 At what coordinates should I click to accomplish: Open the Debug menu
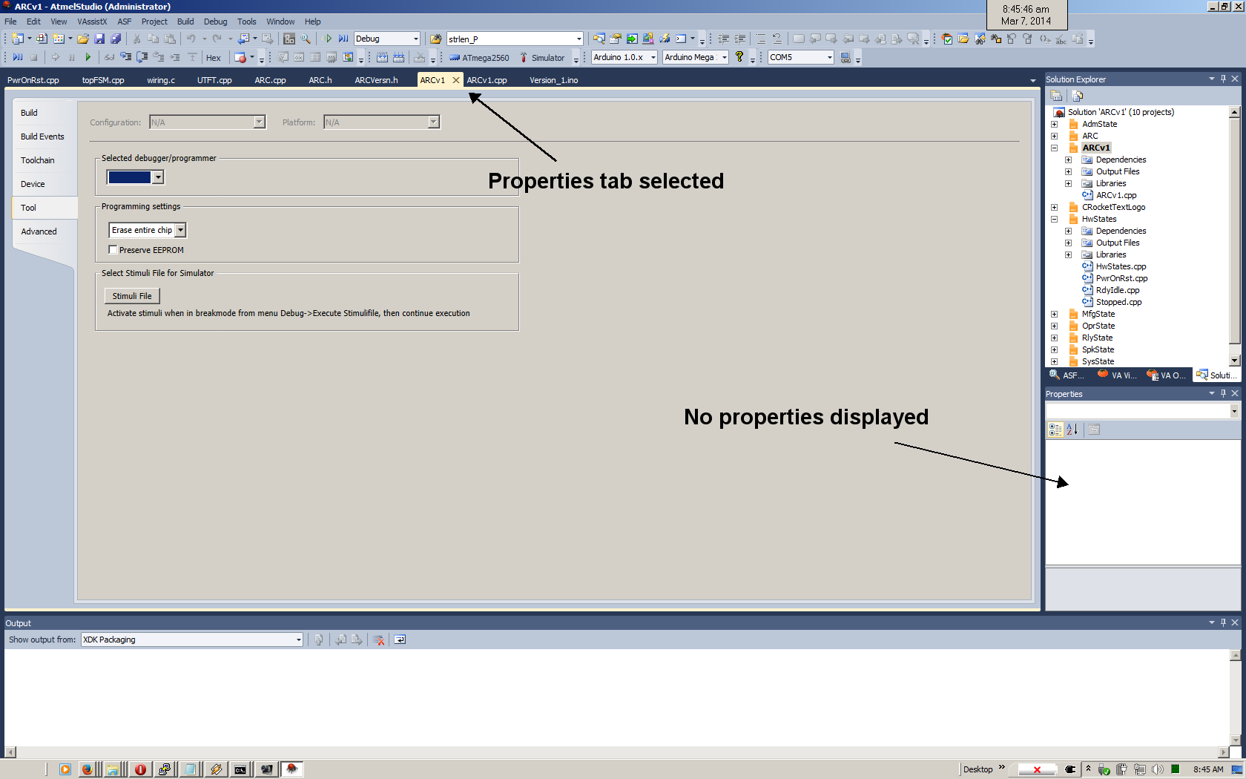pyautogui.click(x=215, y=22)
